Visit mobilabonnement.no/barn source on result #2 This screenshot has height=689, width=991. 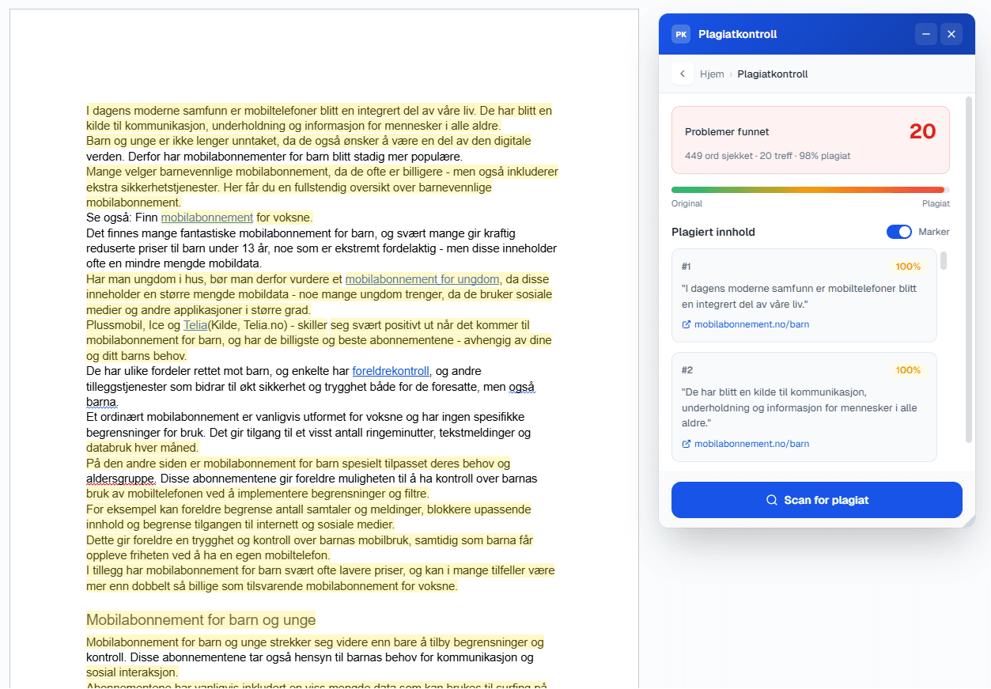tap(751, 443)
